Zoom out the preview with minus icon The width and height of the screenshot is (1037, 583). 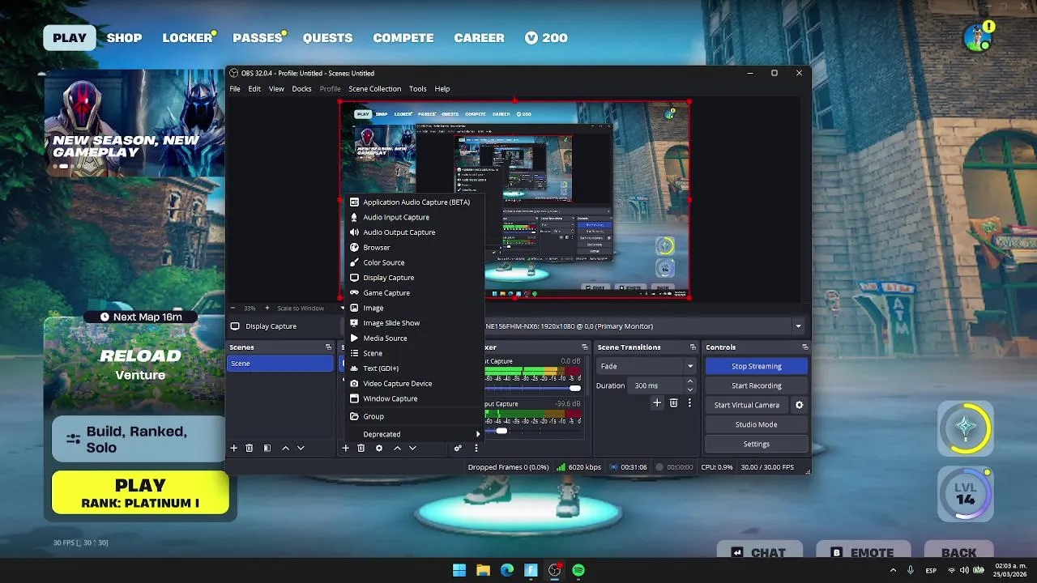(x=233, y=309)
